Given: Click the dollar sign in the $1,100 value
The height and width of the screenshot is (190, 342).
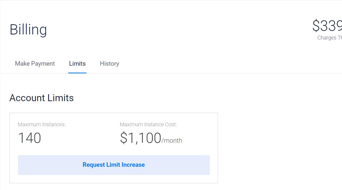Looking at the screenshot, I should point(123,138).
